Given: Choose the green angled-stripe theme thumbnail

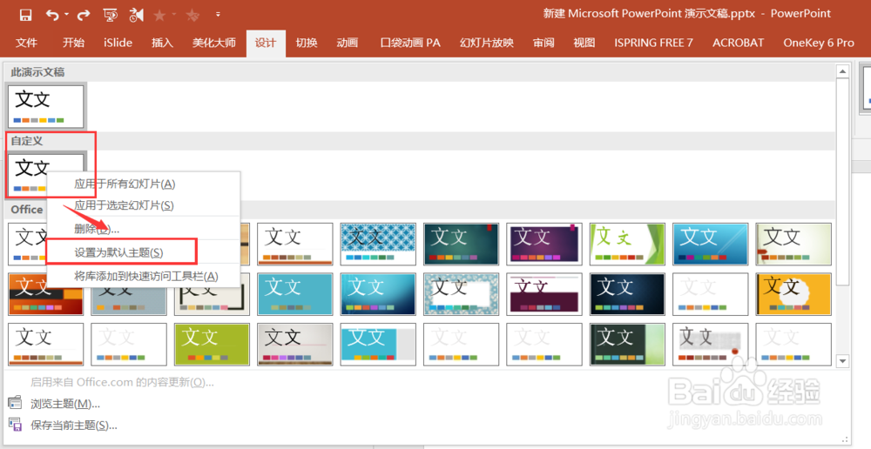Looking at the screenshot, I should 627,245.
